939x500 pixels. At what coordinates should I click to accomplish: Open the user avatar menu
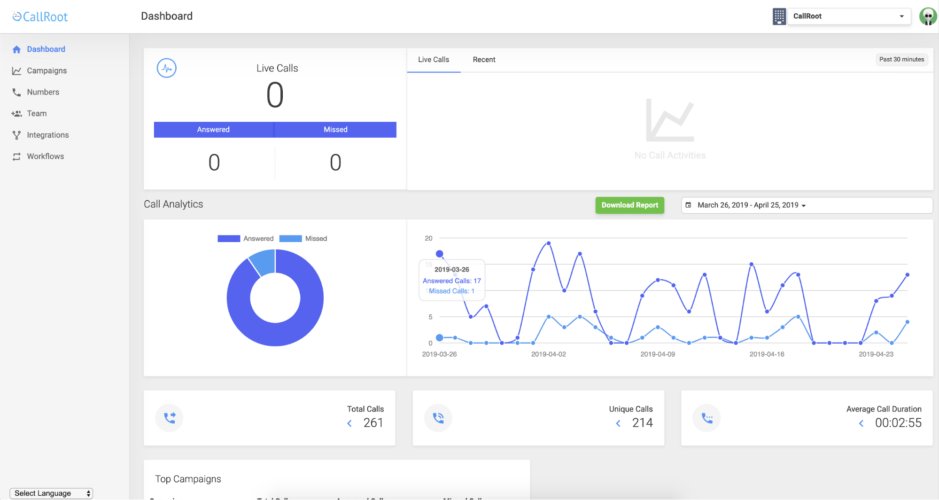click(x=928, y=16)
